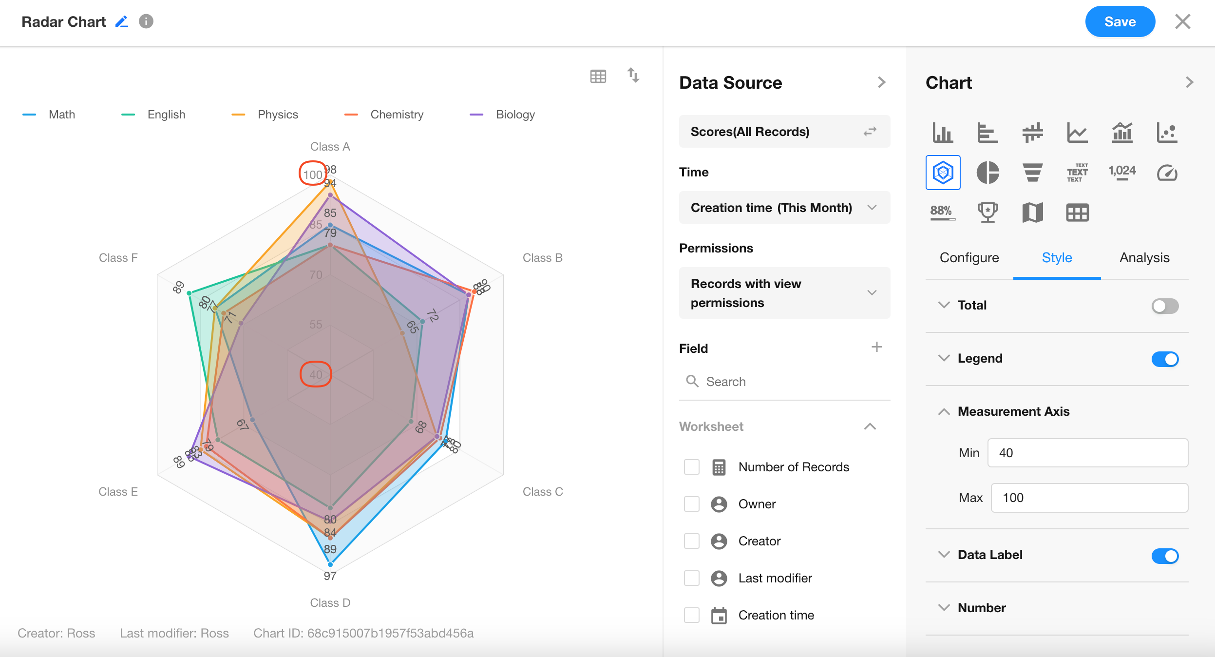Select the pie chart type icon
This screenshot has height=657, width=1215.
[987, 173]
